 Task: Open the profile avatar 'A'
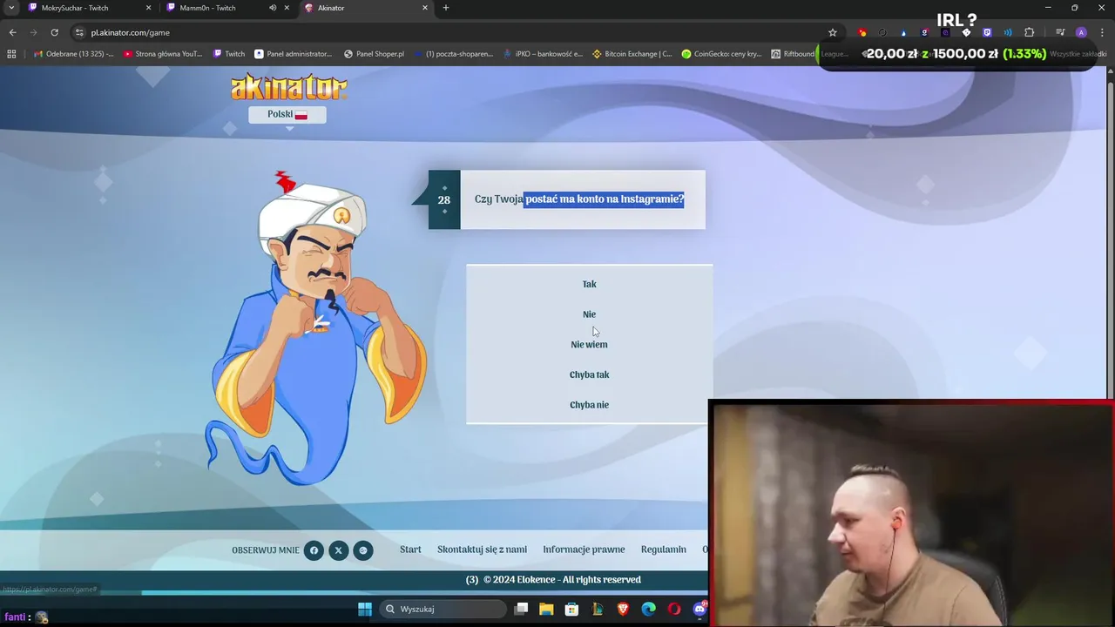click(x=1081, y=32)
